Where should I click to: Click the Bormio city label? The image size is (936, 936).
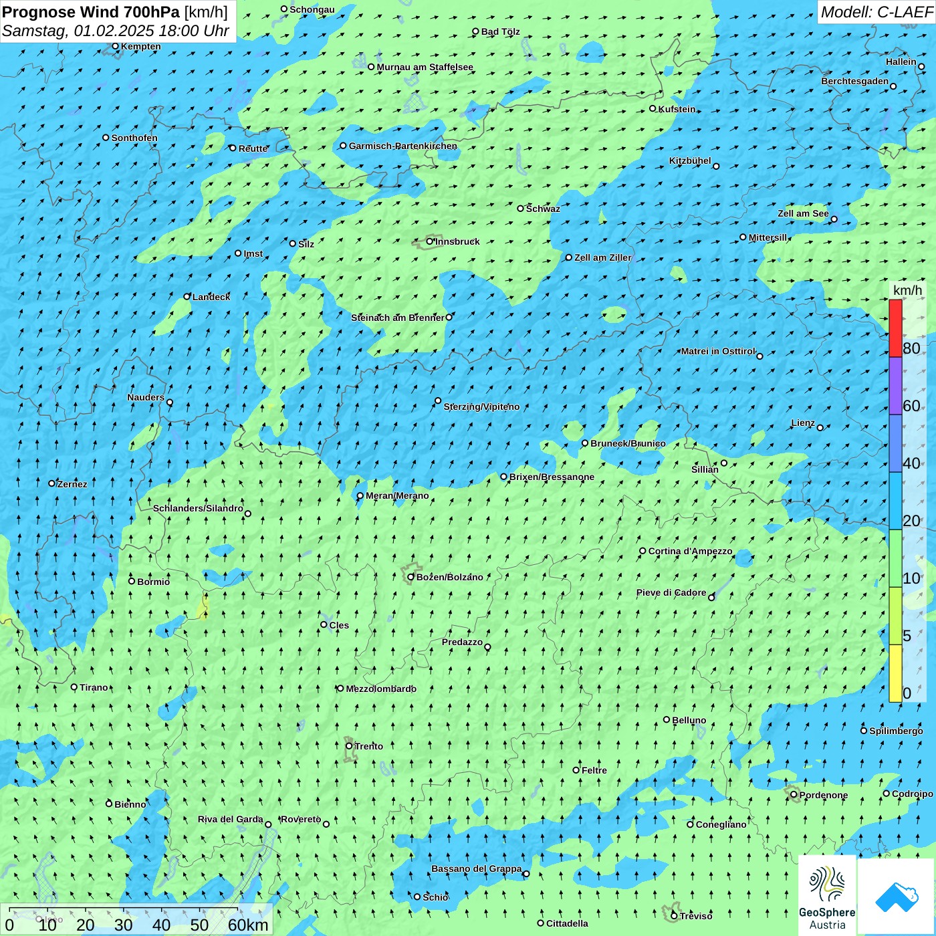click(x=154, y=582)
